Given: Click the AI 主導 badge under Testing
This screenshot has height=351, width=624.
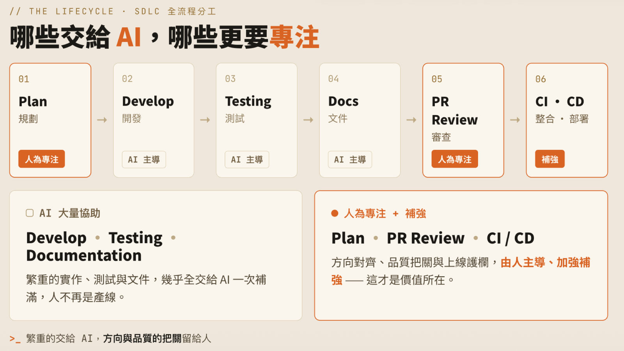Looking at the screenshot, I should pos(247,160).
